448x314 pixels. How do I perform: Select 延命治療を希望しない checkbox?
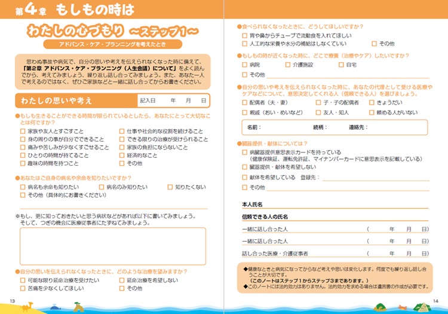click(122, 280)
